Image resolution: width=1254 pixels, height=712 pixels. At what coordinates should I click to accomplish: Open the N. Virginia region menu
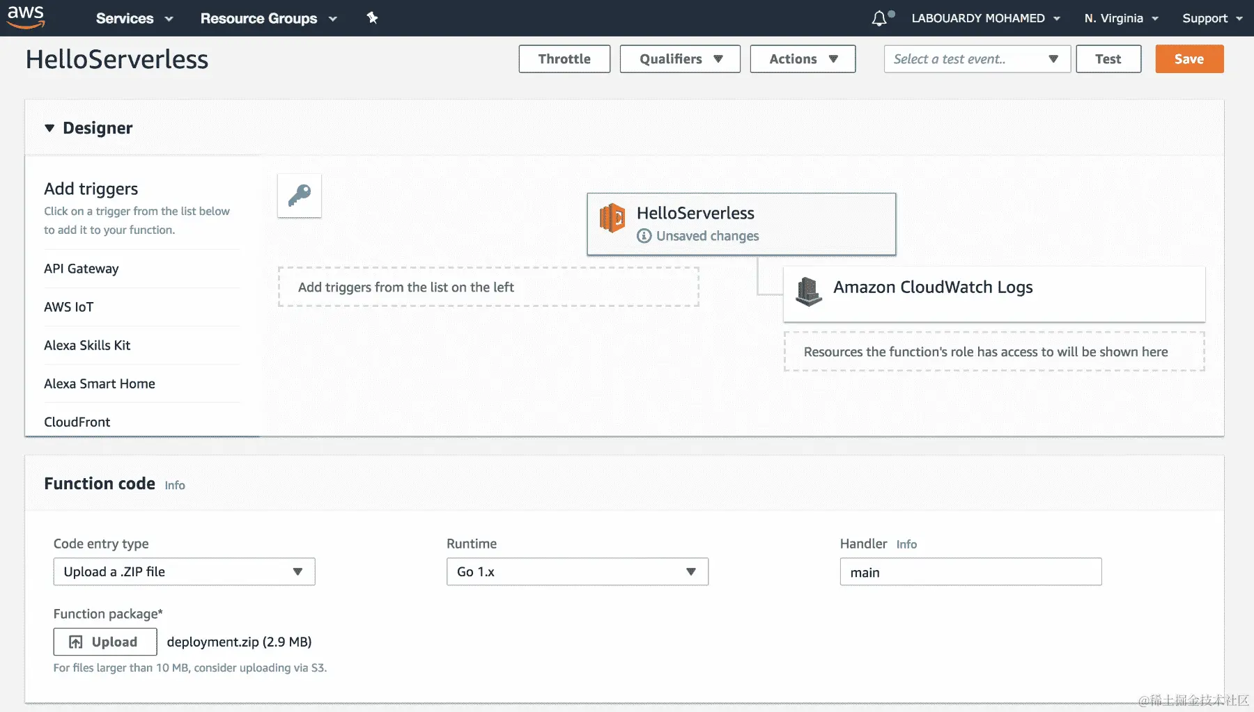[x=1121, y=18]
